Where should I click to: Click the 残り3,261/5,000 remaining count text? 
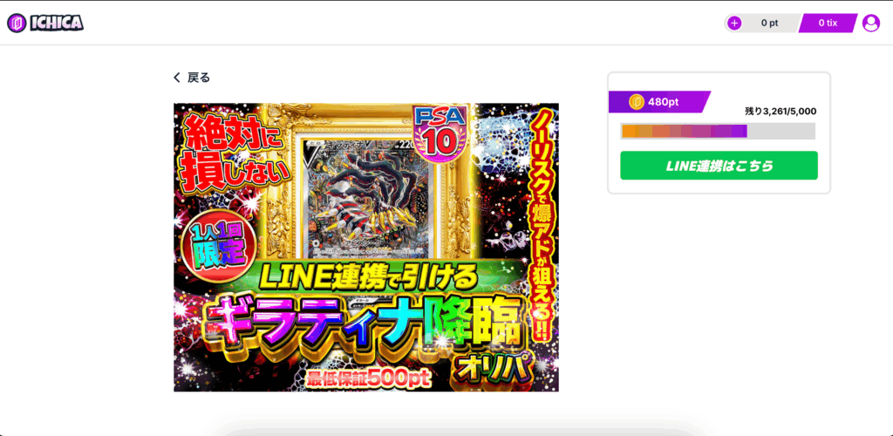(x=781, y=112)
